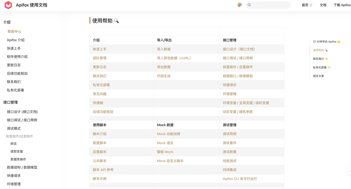Click the search magnifier icon
Screen dimensions: 351x189
(x=249, y=5)
